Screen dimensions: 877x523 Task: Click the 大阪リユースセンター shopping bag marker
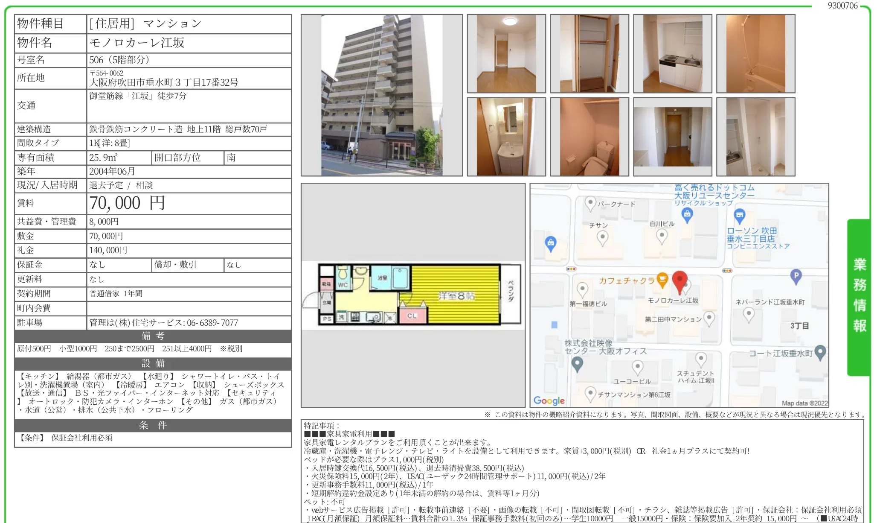point(687,214)
